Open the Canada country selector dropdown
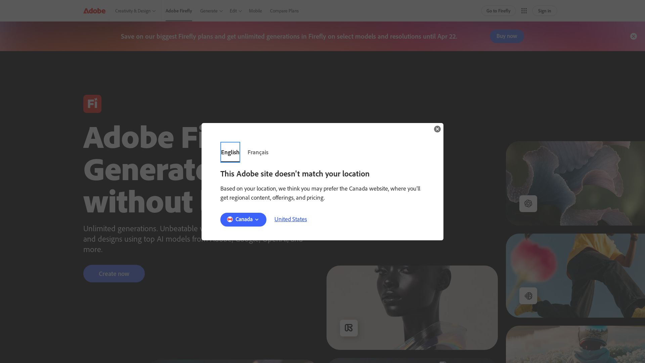The width and height of the screenshot is (645, 363). pos(243,219)
